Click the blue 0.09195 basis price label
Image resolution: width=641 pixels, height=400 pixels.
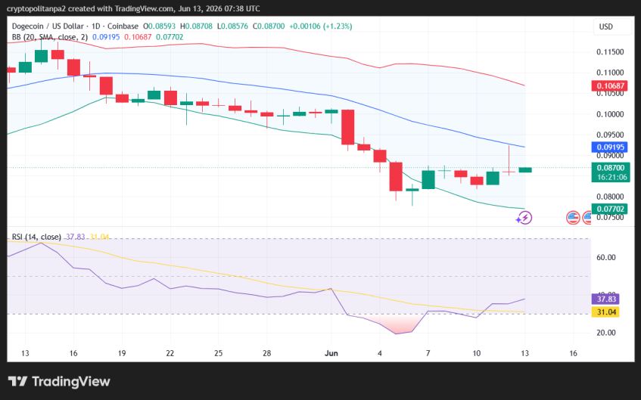(610, 147)
